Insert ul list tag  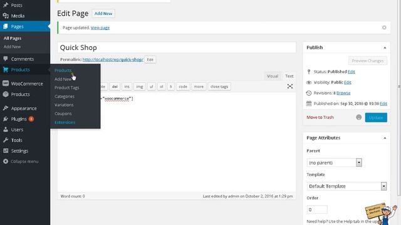[151, 87]
